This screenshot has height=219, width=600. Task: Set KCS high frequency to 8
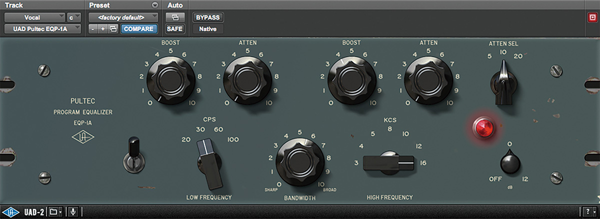tap(389, 129)
